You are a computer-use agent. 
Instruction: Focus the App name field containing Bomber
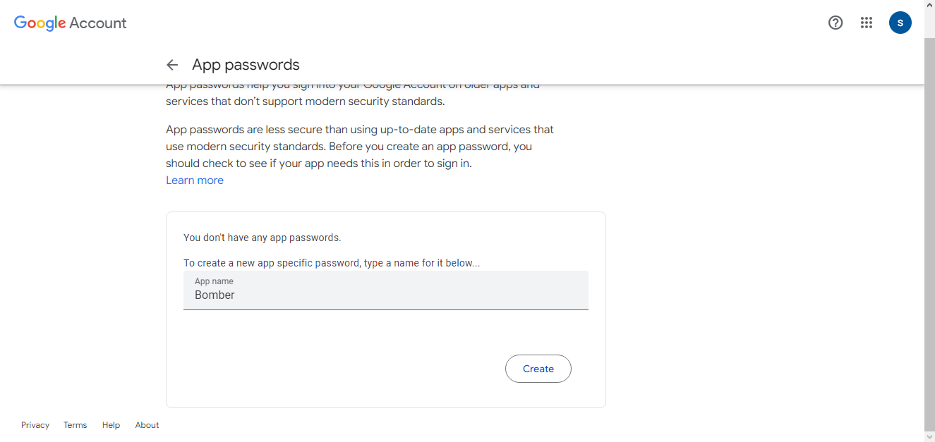click(x=385, y=295)
